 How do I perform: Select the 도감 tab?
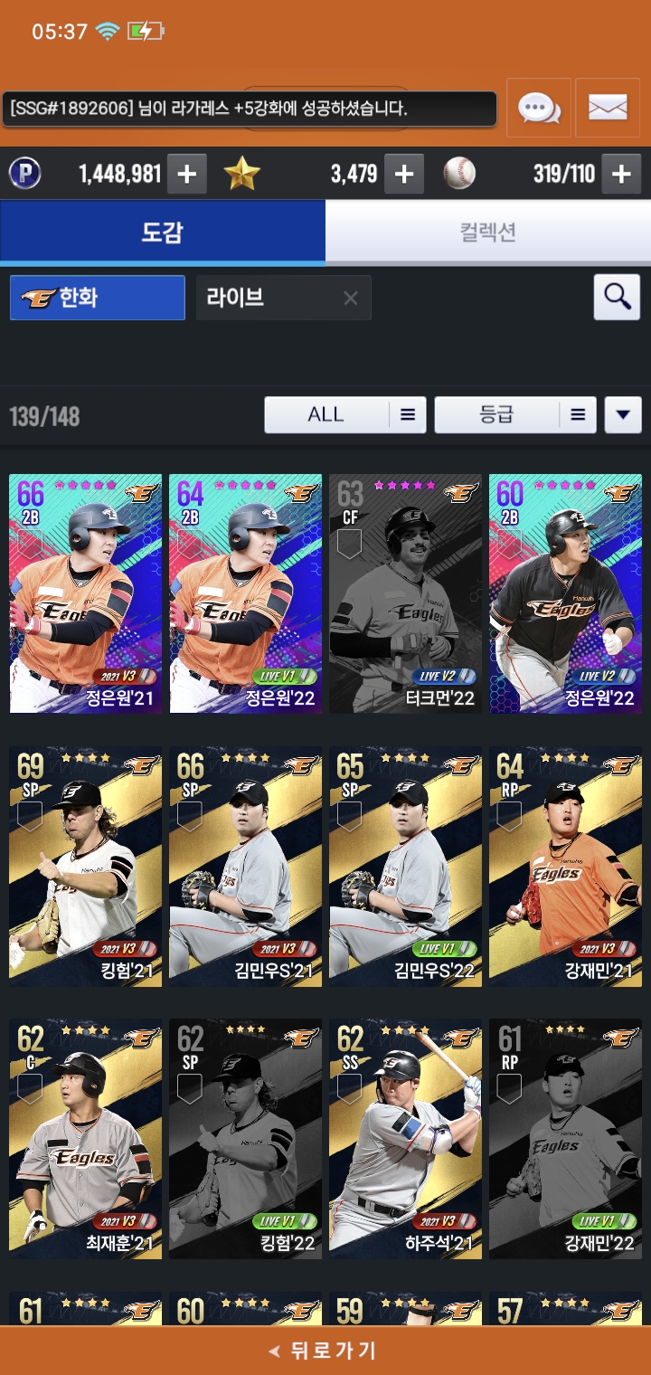tap(163, 232)
